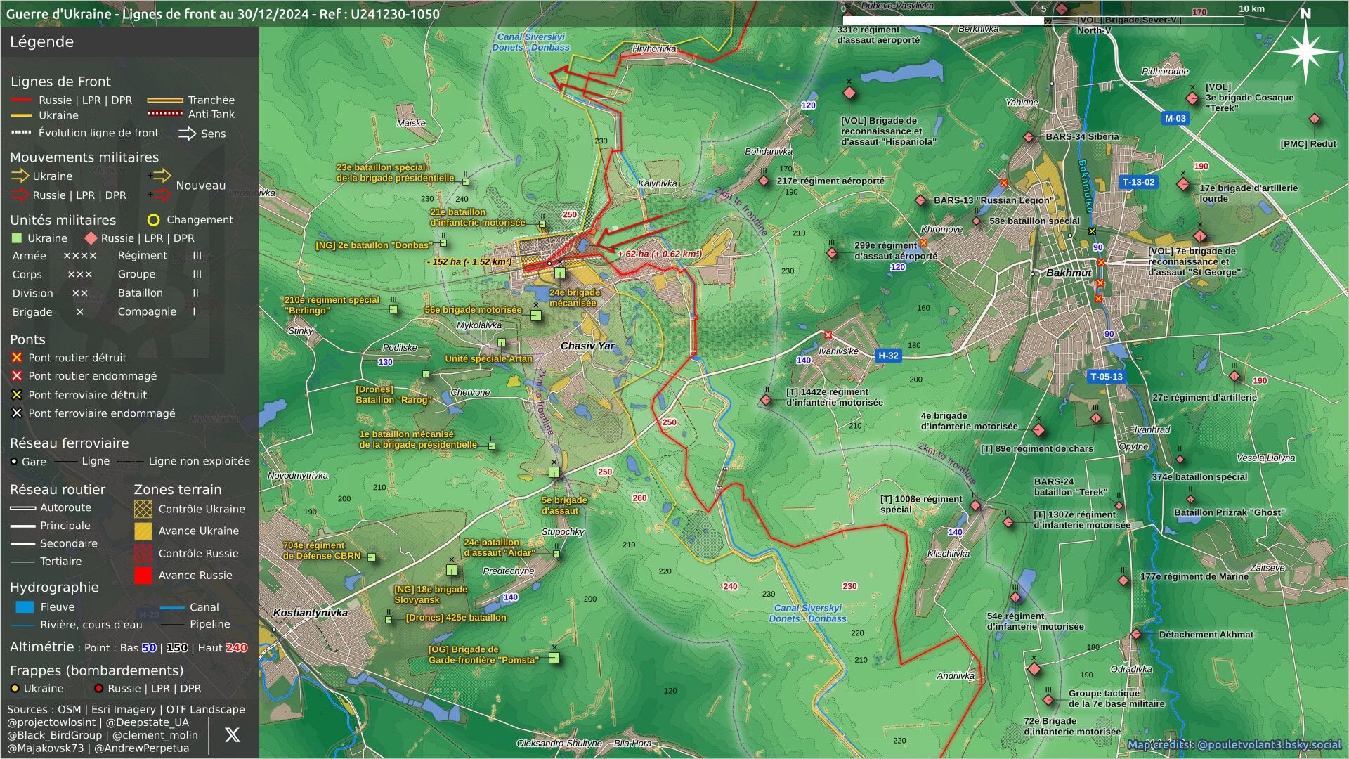Click the 'Pont routier endommagé' legend icon
The image size is (1349, 759).
click(17, 376)
